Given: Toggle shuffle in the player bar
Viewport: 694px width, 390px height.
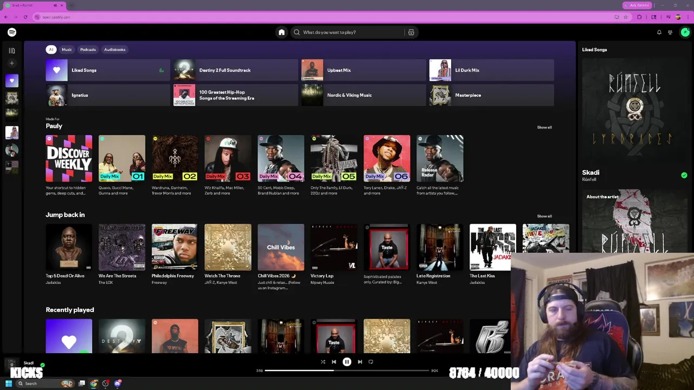Looking at the screenshot, I should (x=323, y=362).
